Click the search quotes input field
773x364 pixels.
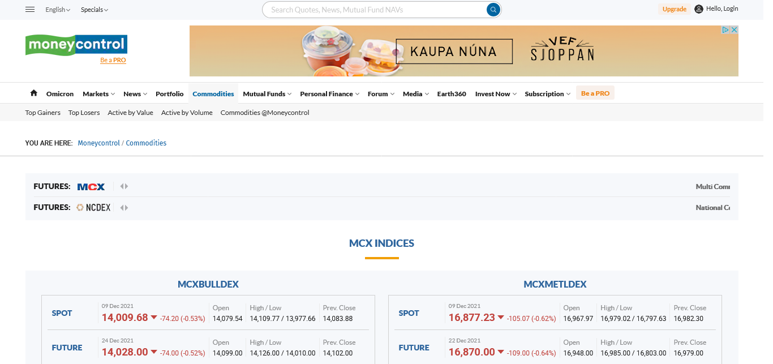[373, 10]
